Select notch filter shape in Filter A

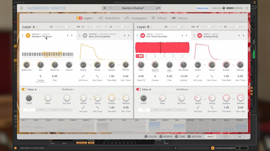[41, 110]
